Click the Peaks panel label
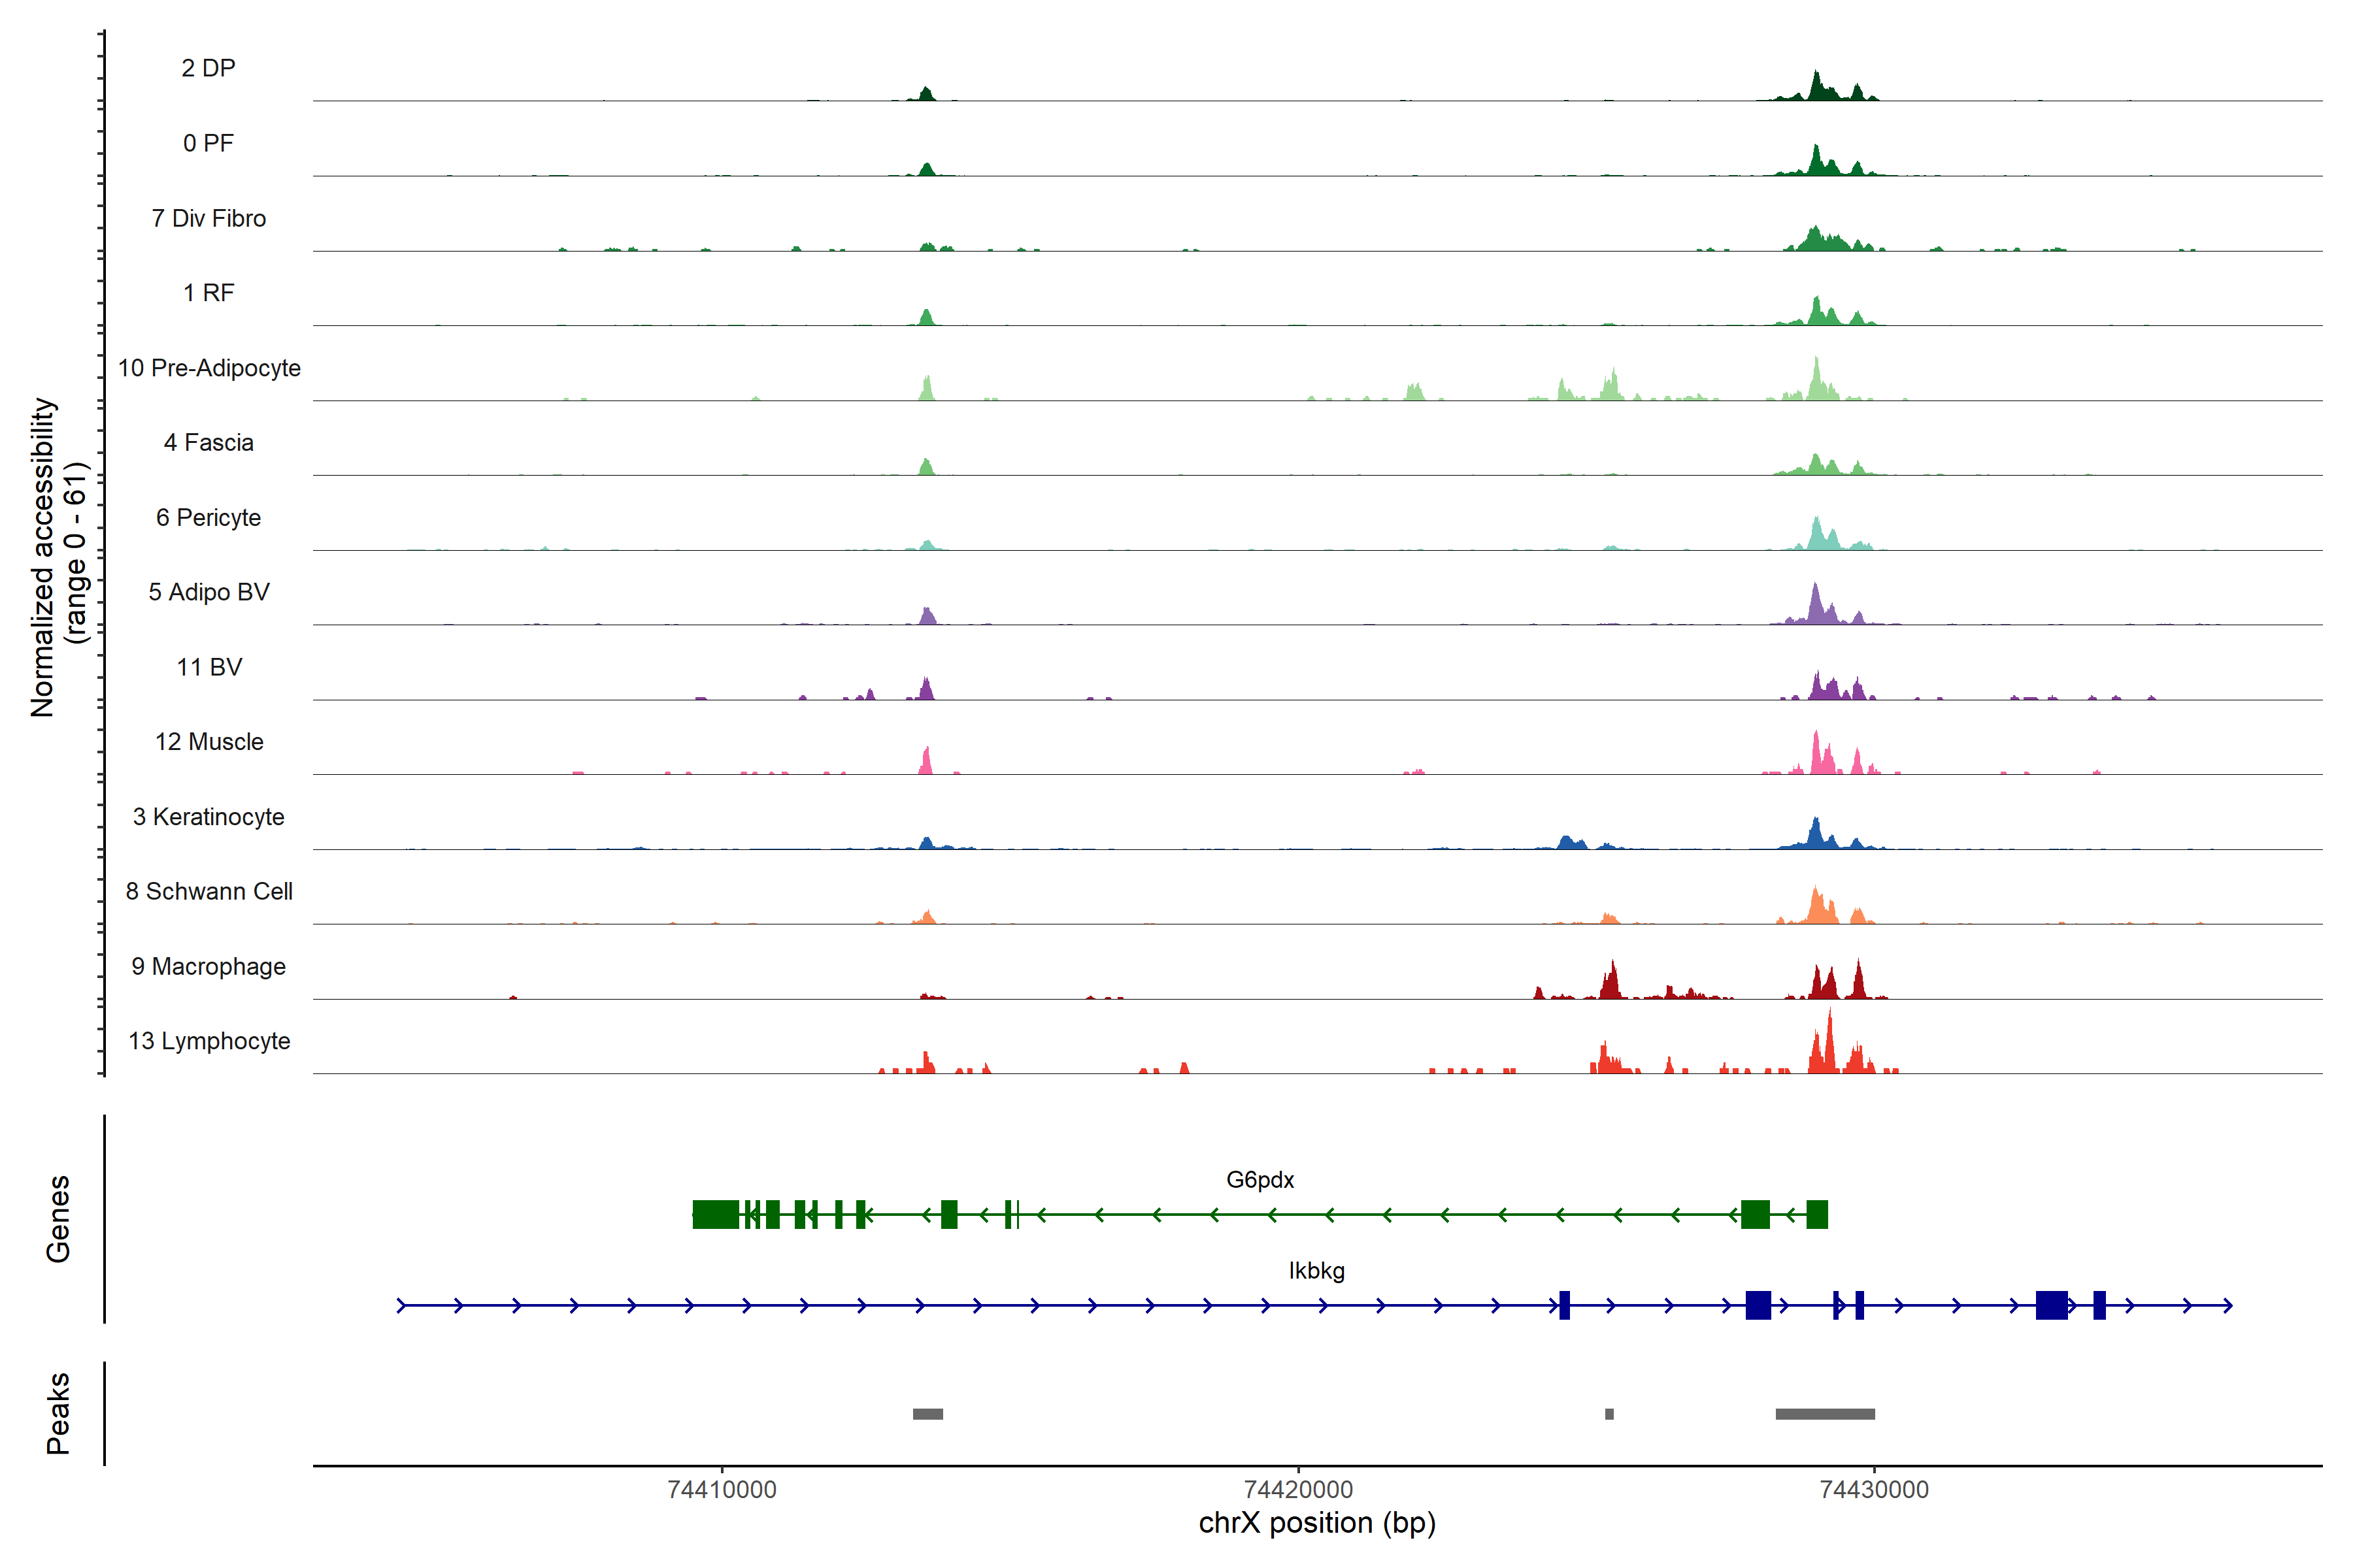The height and width of the screenshot is (1568, 2353). click(58, 1413)
